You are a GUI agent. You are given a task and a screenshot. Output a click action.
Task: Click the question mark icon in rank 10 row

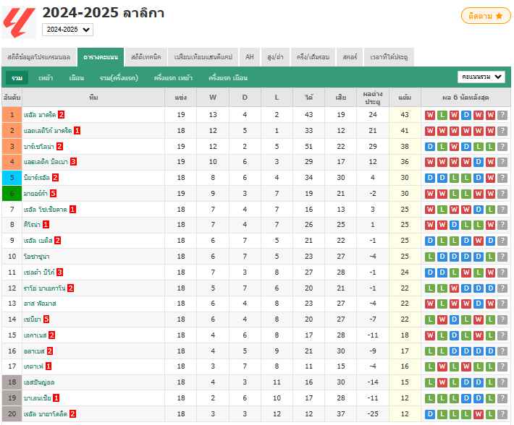click(502, 257)
